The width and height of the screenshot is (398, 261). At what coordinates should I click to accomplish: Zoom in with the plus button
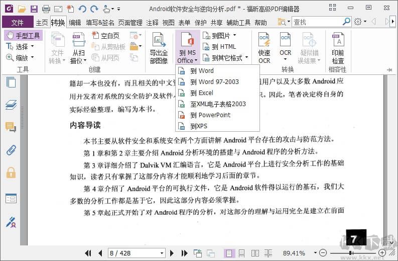[x=382, y=253]
